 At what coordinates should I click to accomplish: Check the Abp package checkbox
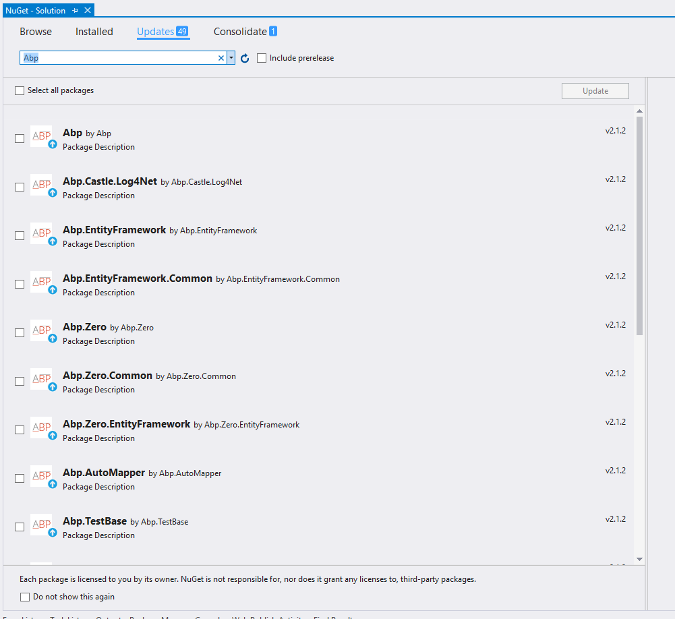coord(20,139)
